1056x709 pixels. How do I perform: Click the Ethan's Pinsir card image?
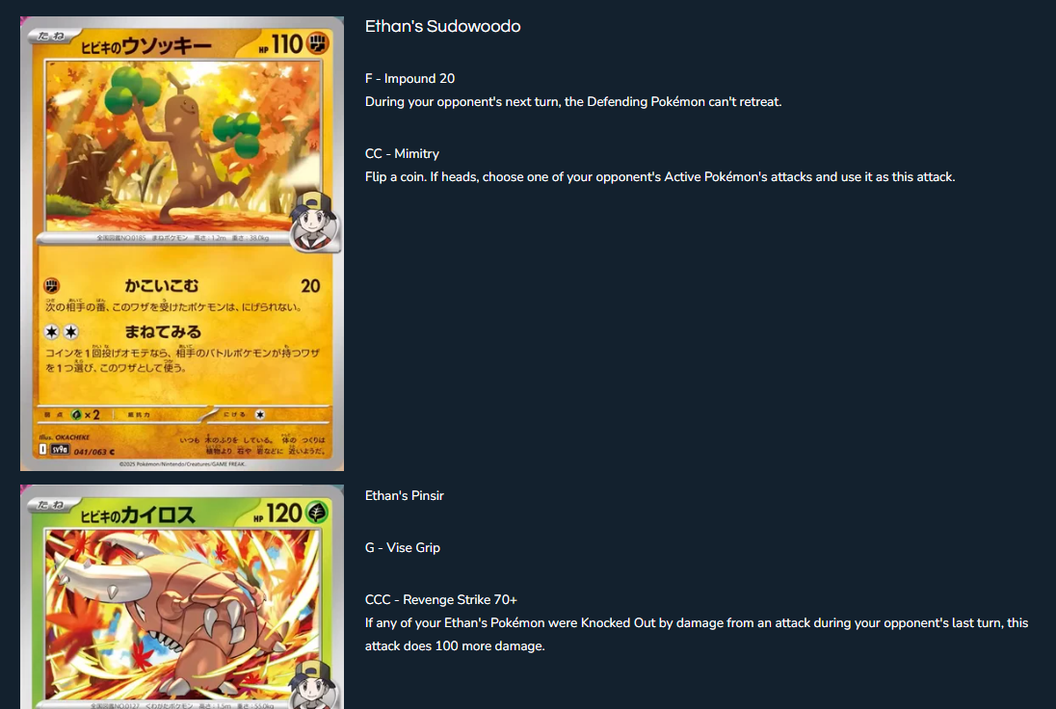[182, 596]
